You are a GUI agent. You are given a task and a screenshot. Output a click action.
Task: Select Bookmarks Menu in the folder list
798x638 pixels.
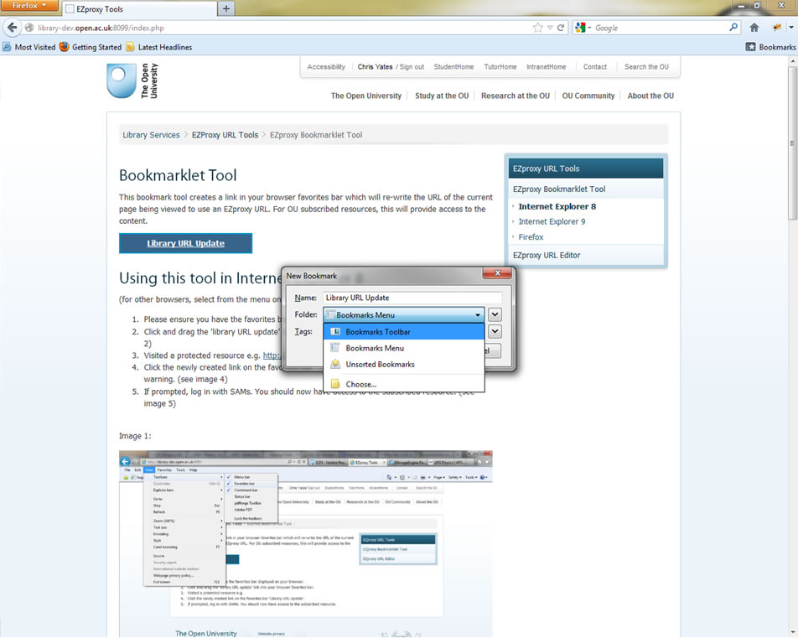[x=403, y=348]
